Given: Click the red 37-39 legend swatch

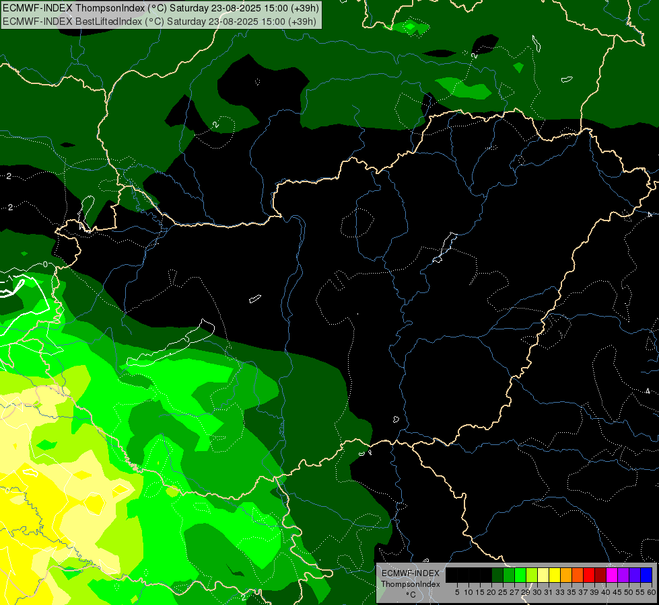Looking at the screenshot, I should coord(589,575).
